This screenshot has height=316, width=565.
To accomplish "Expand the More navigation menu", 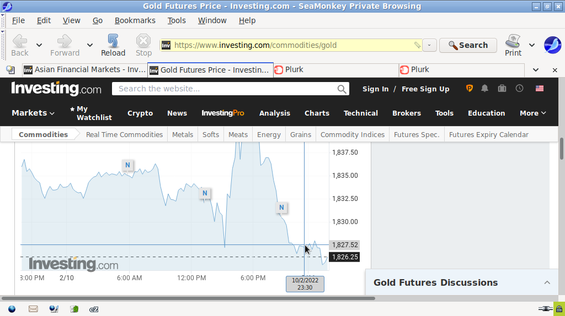I will [x=533, y=113].
